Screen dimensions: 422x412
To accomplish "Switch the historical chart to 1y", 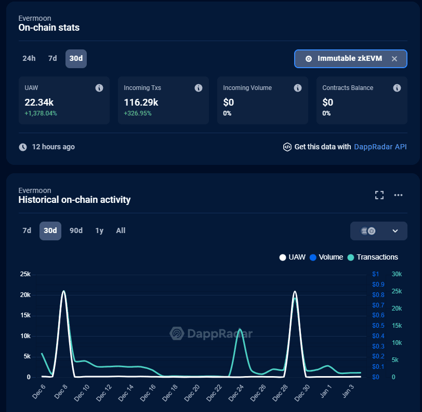I will (99, 230).
